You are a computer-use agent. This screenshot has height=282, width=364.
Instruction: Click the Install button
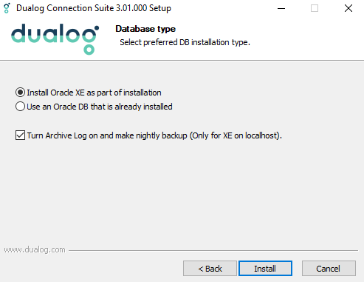click(x=265, y=269)
